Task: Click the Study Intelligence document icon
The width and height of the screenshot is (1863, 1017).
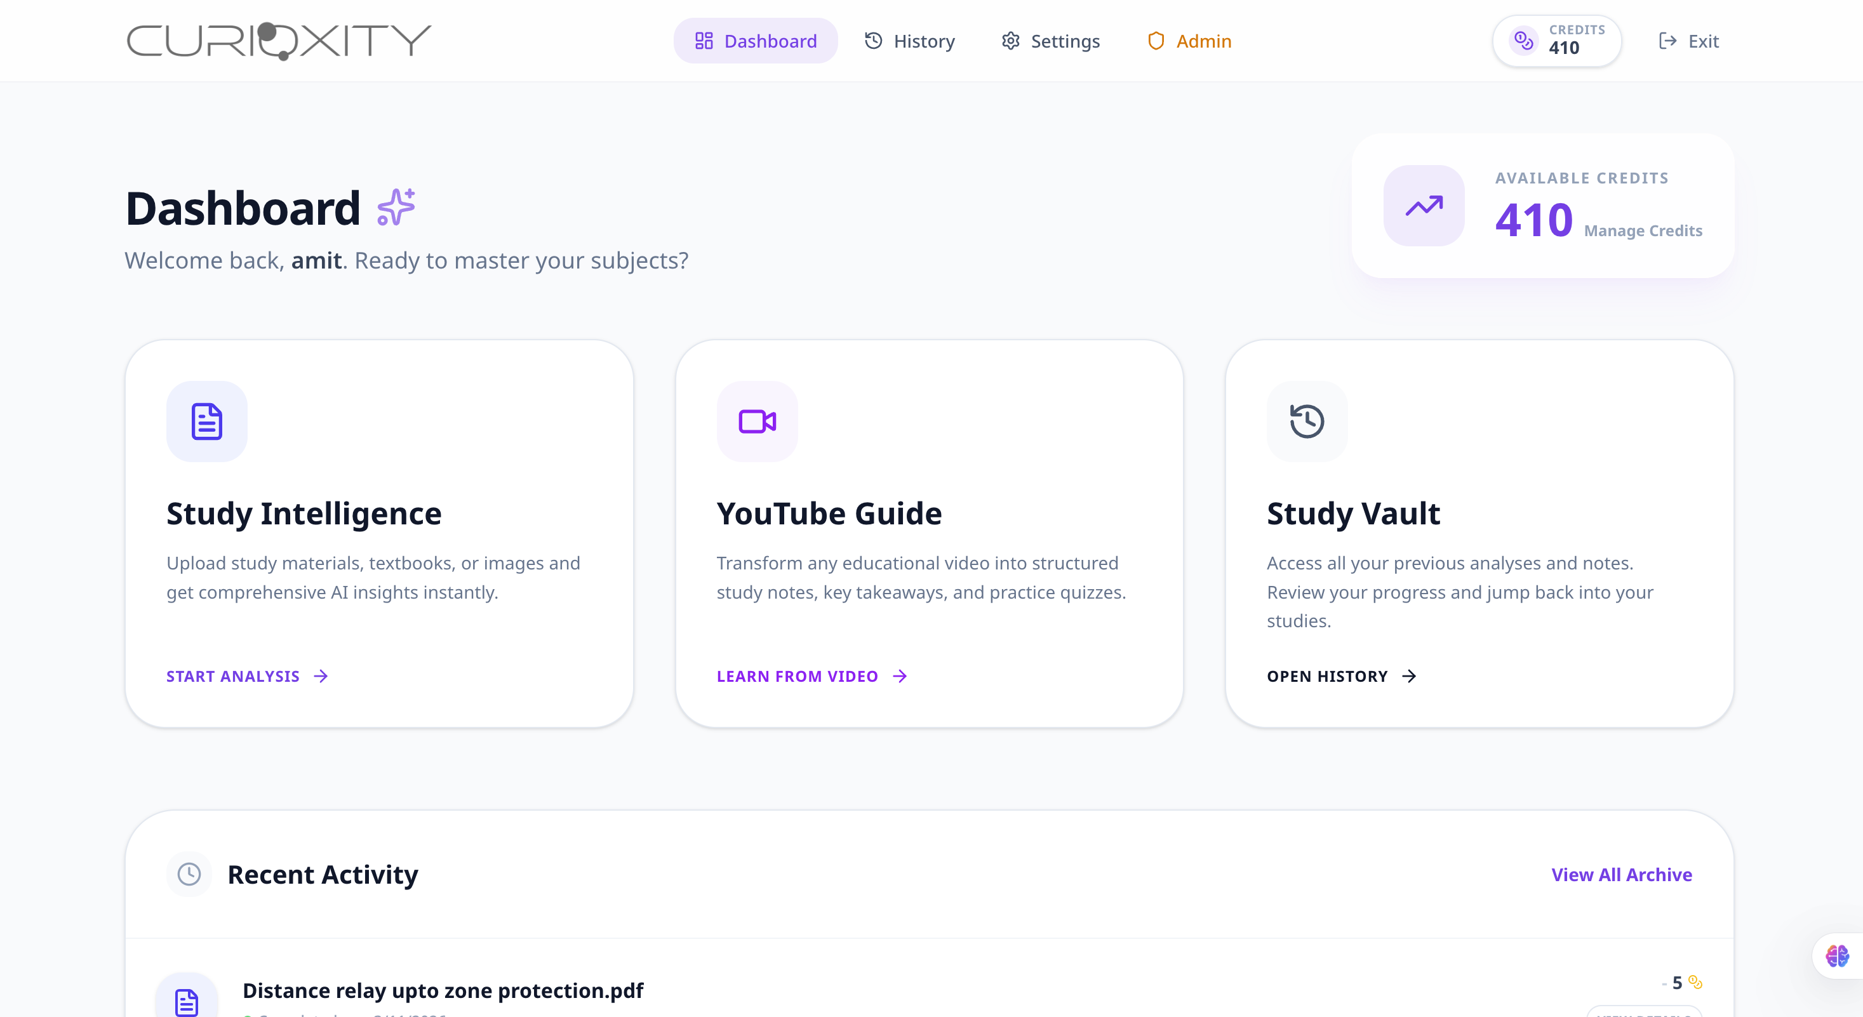Action: pyautogui.click(x=207, y=421)
